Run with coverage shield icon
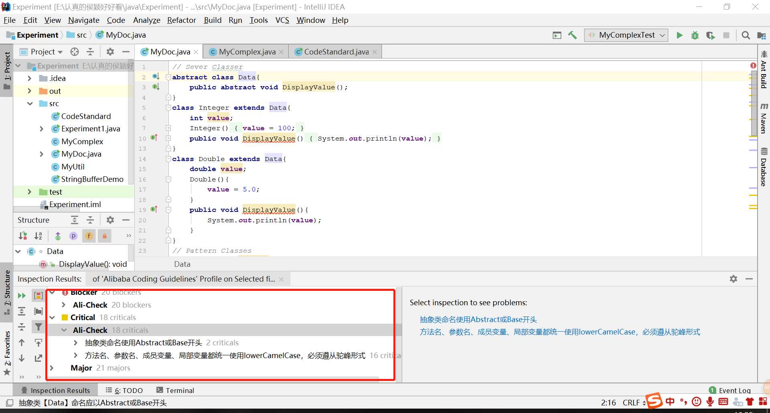This screenshot has width=770, height=413. tap(711, 35)
